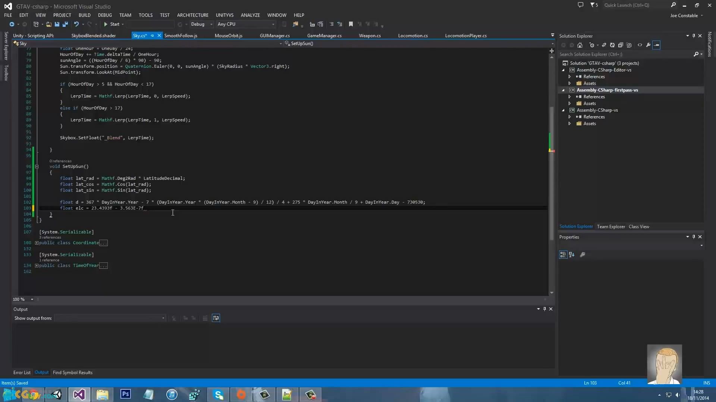Switch to the GameManager.cs tab
716x402 pixels.
coord(324,36)
